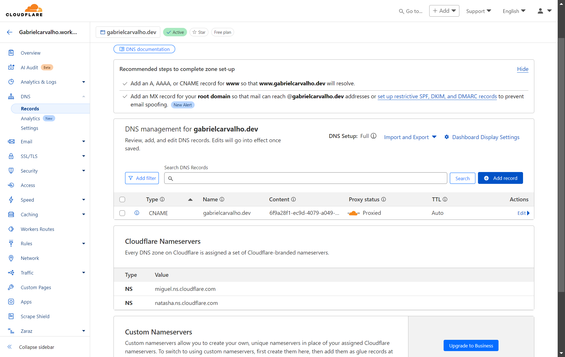Click the Proxy status info icon
Image resolution: width=565 pixels, height=357 pixels.
pos(384,199)
